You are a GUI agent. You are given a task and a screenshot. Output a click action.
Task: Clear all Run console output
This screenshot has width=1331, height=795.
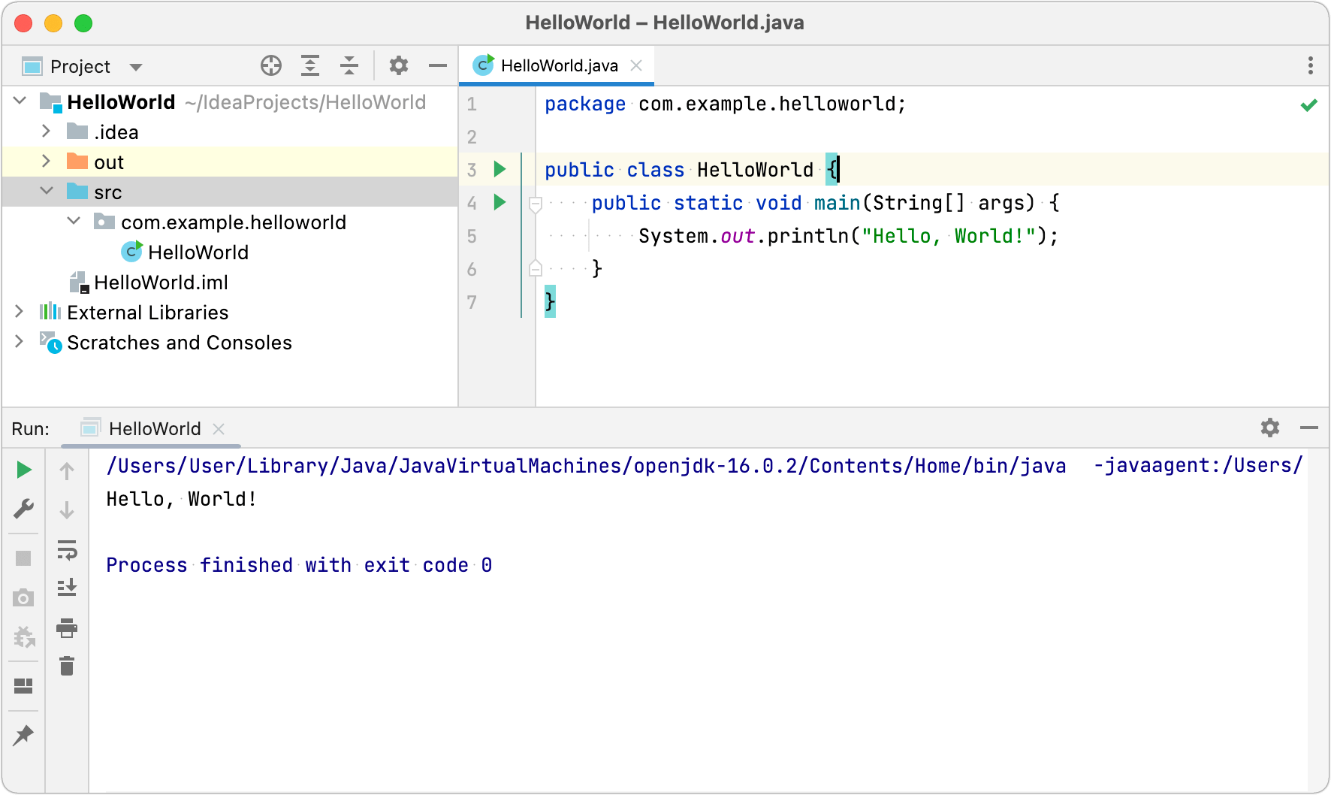67,666
